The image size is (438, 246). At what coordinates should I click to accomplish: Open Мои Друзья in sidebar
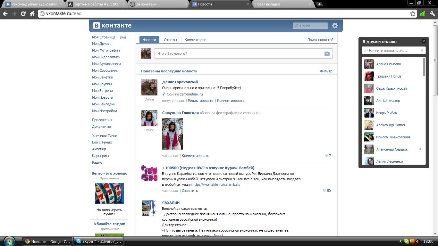[x=102, y=44]
